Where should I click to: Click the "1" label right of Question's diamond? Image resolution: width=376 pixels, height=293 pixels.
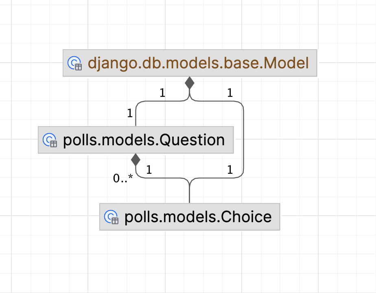[x=149, y=170]
